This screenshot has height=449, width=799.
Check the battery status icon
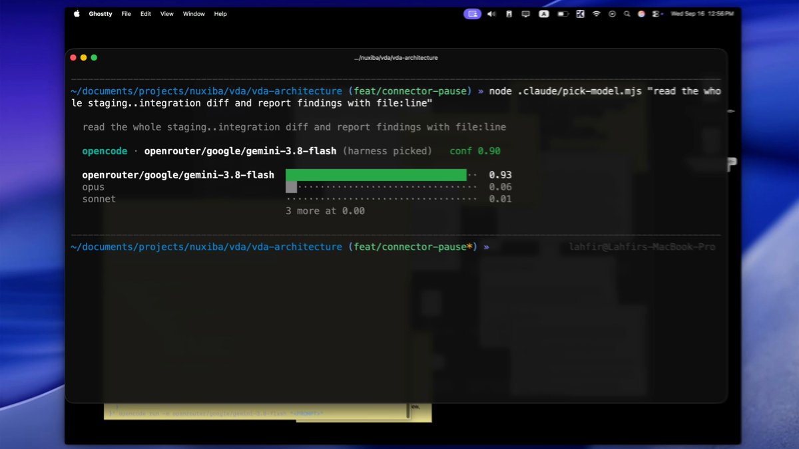(x=563, y=14)
